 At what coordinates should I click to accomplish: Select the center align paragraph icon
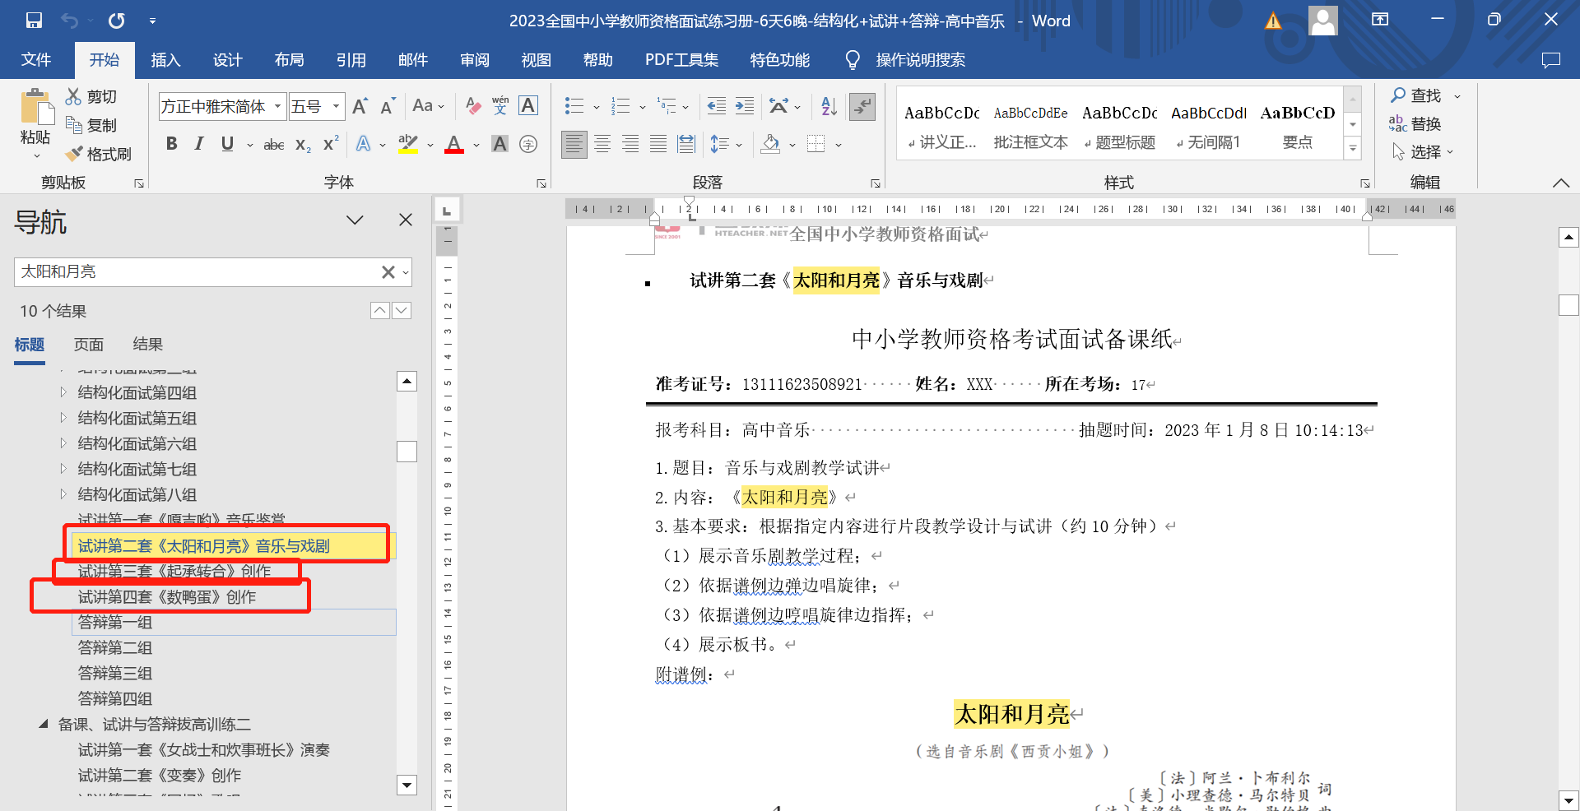(x=602, y=145)
